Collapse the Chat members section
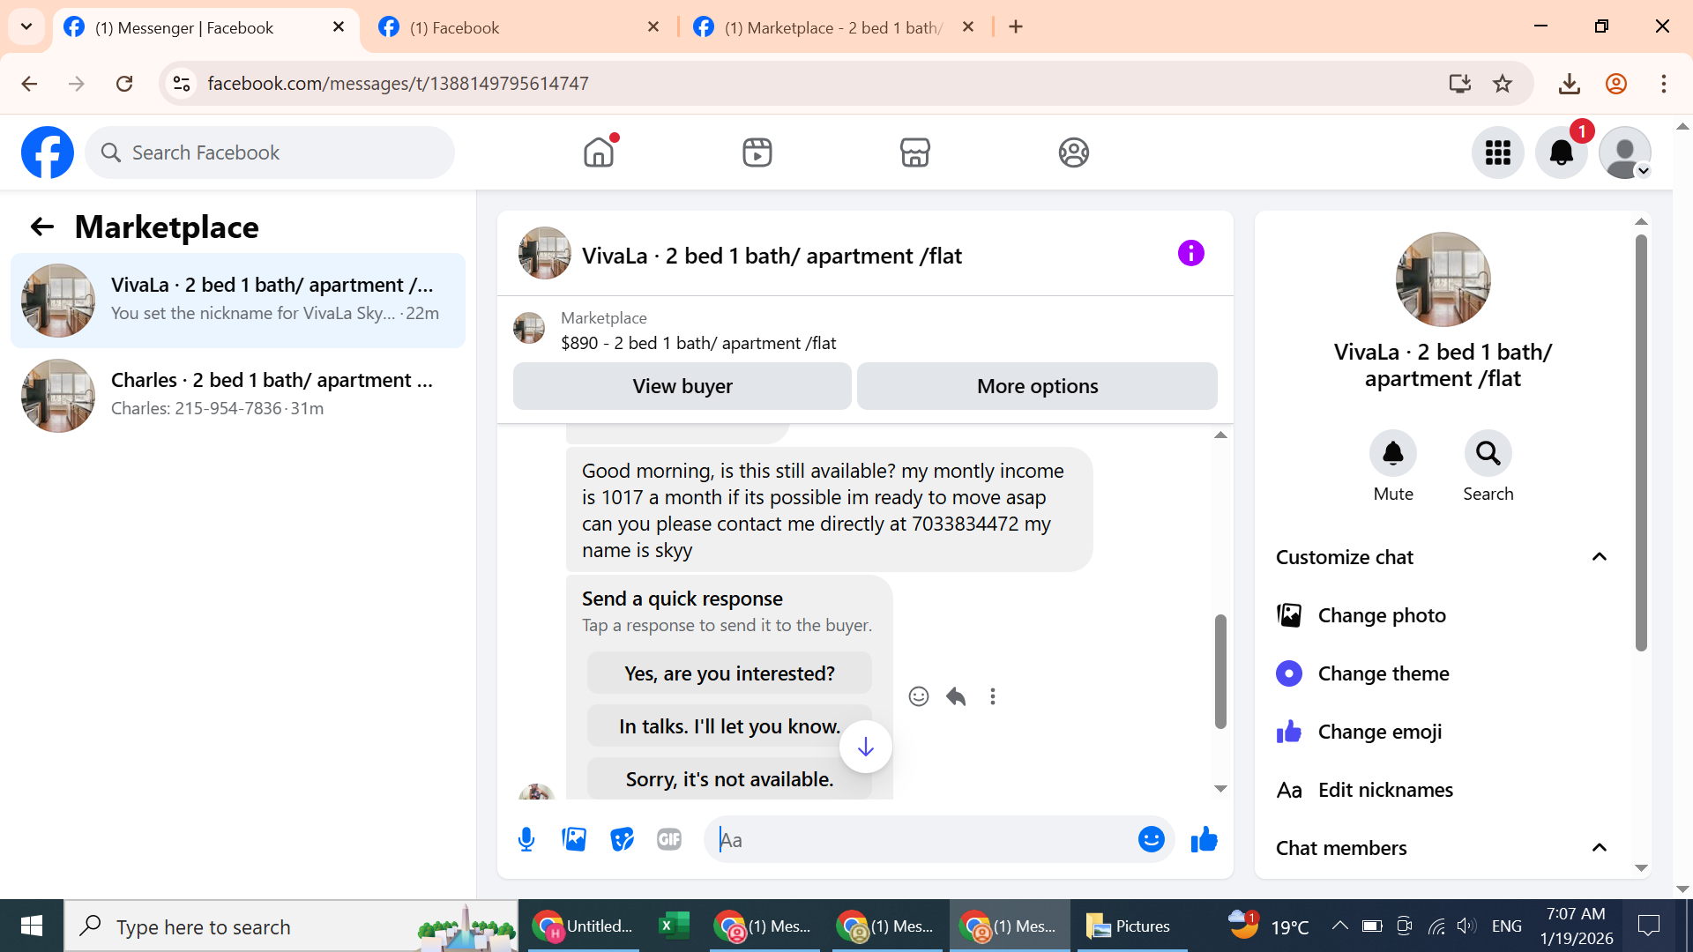 click(x=1599, y=848)
